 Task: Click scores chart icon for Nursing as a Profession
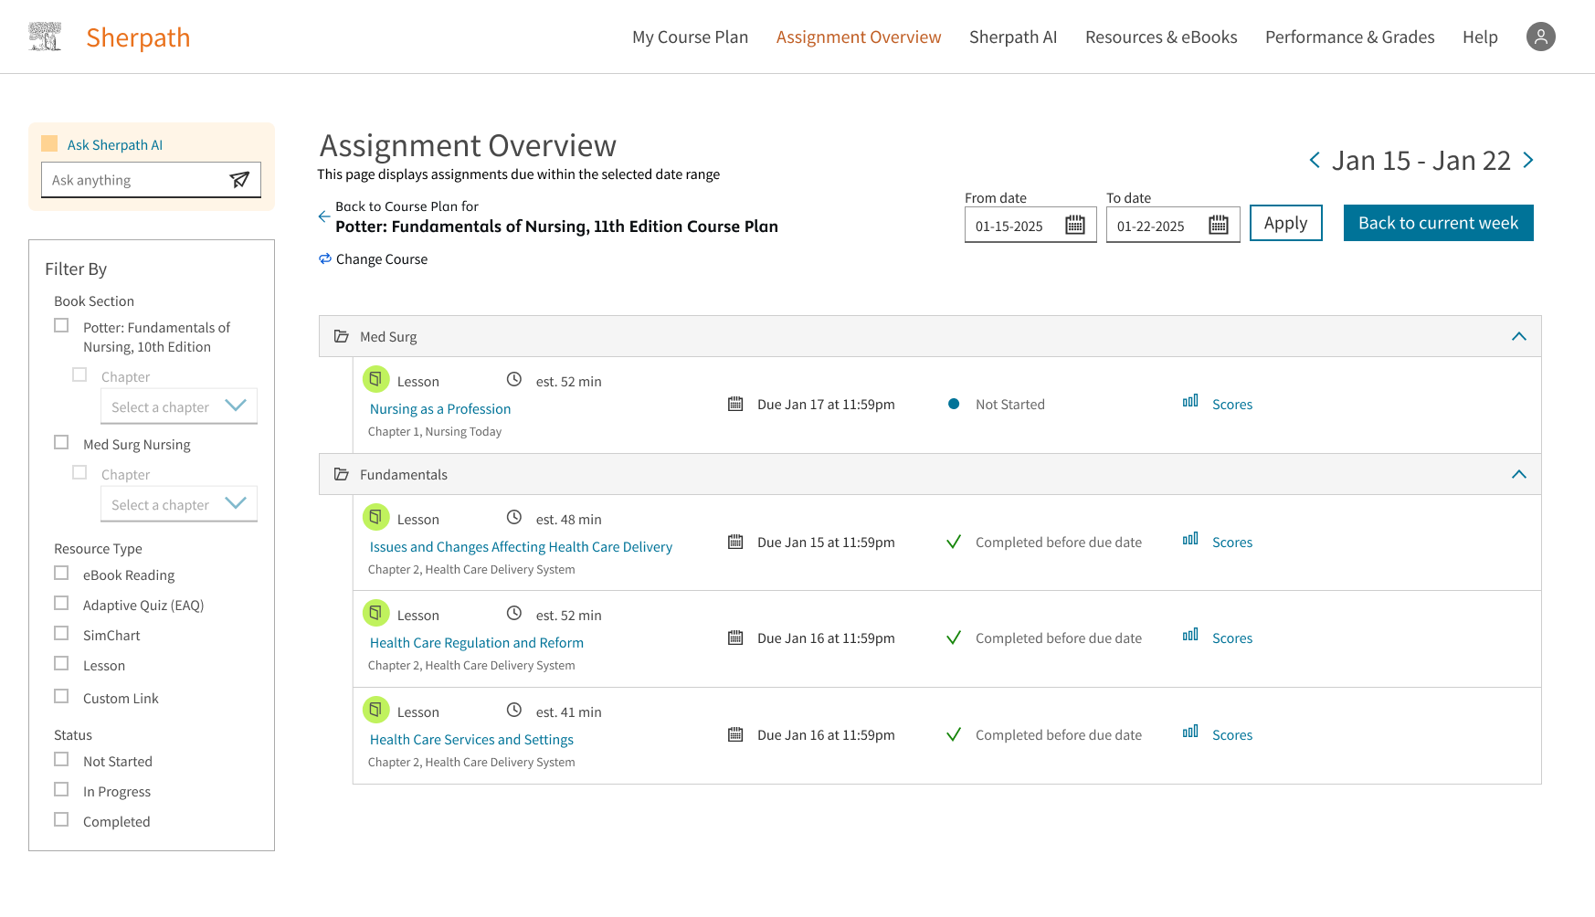[1190, 401]
